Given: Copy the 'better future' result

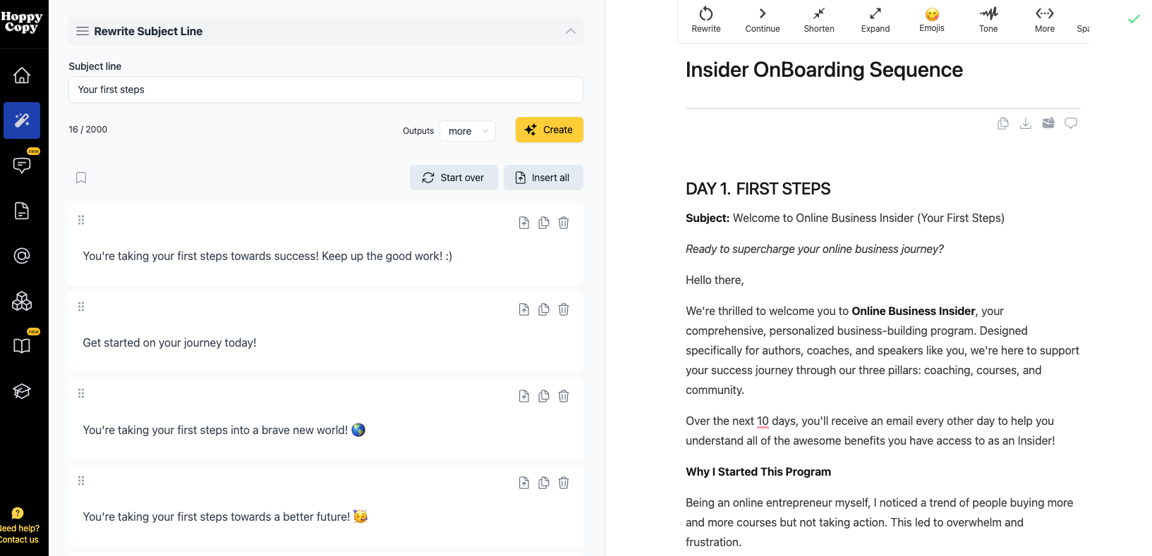Looking at the screenshot, I should (544, 483).
